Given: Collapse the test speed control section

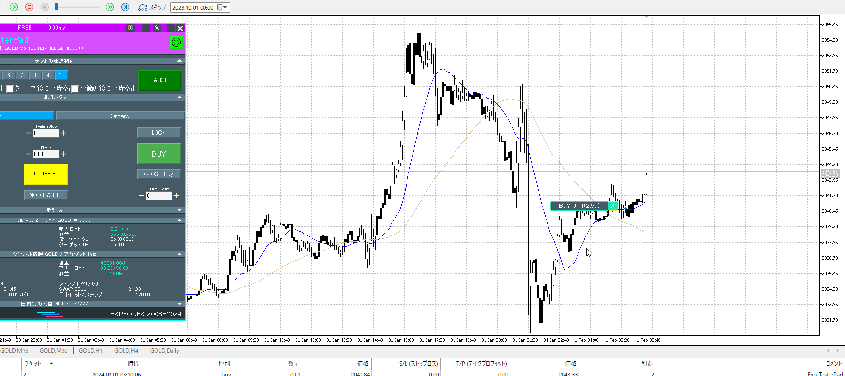Looking at the screenshot, I should point(180,61).
